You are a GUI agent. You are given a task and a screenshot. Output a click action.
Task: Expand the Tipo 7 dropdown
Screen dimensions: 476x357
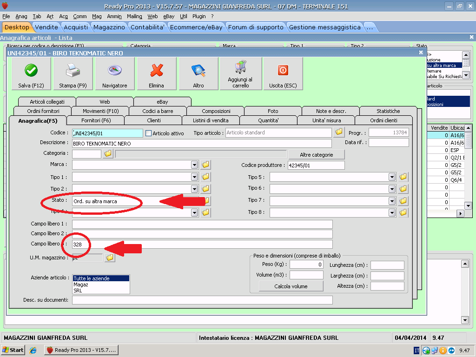(x=392, y=201)
